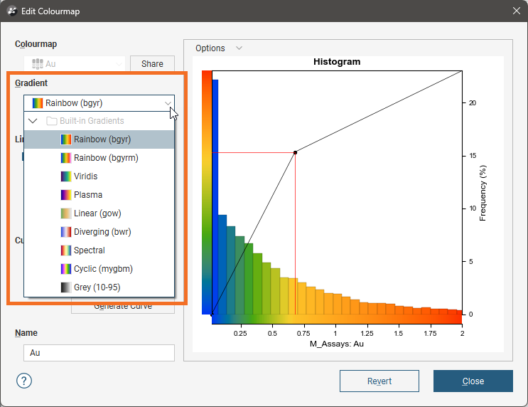528x407 pixels.
Task: Expand the Options dropdown above histogram
Action: (239, 48)
